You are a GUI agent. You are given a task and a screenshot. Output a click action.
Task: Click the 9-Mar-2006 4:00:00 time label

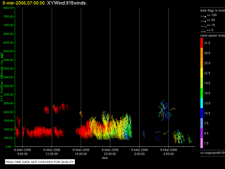click(x=168, y=152)
